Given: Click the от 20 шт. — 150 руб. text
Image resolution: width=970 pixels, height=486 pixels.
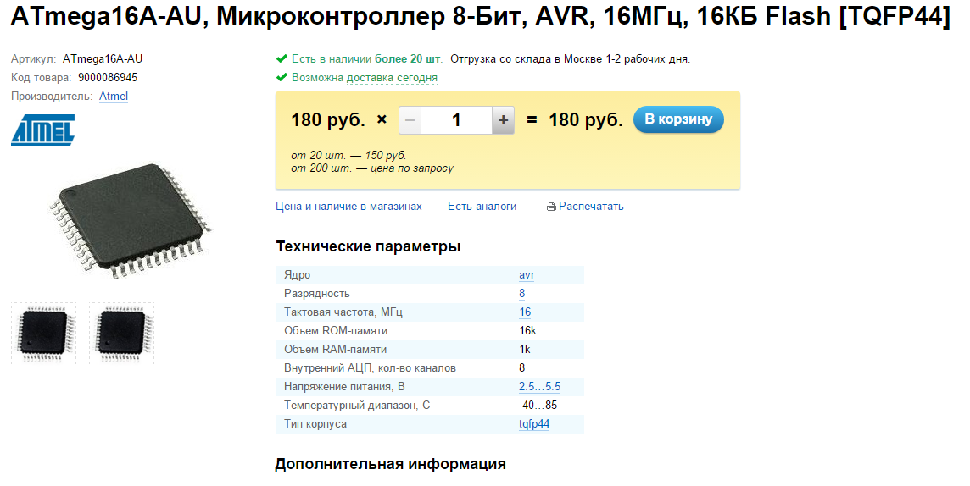Looking at the screenshot, I should click(348, 156).
